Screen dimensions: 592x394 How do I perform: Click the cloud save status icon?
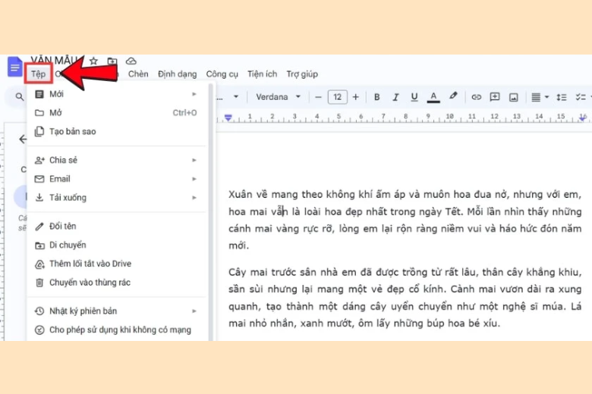pos(131,61)
